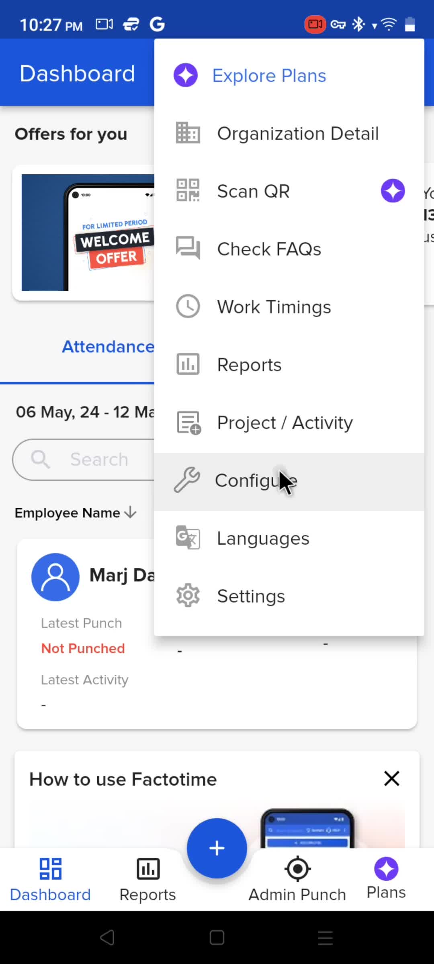Viewport: 434px width, 964px height.
Task: Click the red screen recording status icon
Action: point(315,25)
